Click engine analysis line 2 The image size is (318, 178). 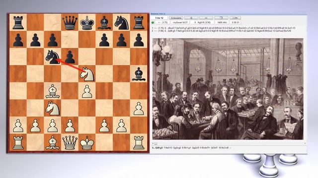[x=221, y=31]
